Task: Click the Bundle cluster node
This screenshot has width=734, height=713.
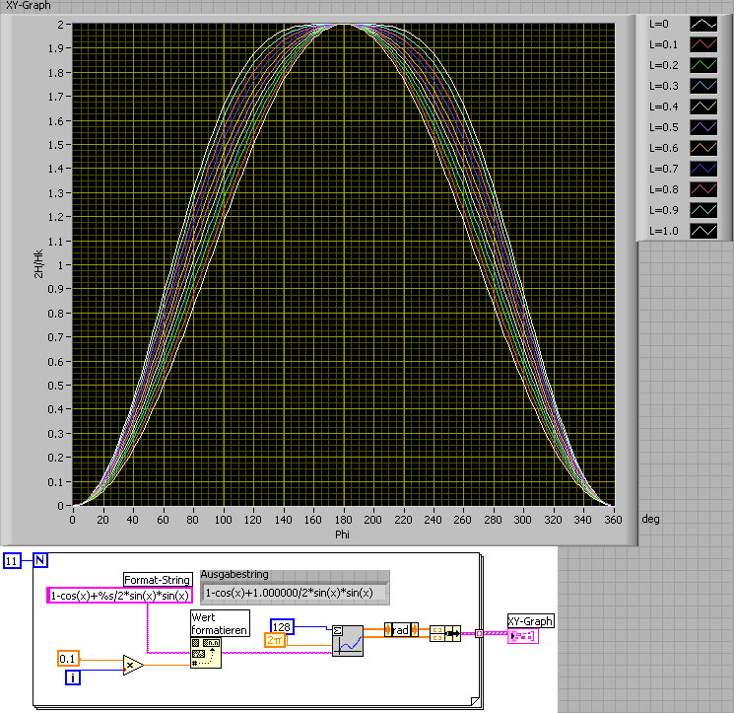Action: (x=445, y=634)
